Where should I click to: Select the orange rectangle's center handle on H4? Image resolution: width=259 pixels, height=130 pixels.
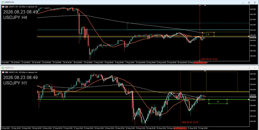click(208, 34)
